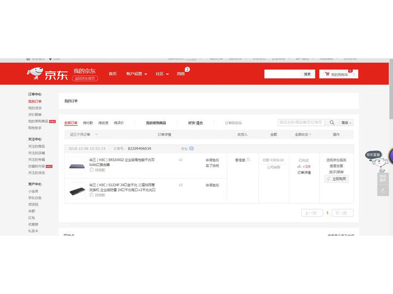Click the 返回京东首页 pill button

pos(85,78)
